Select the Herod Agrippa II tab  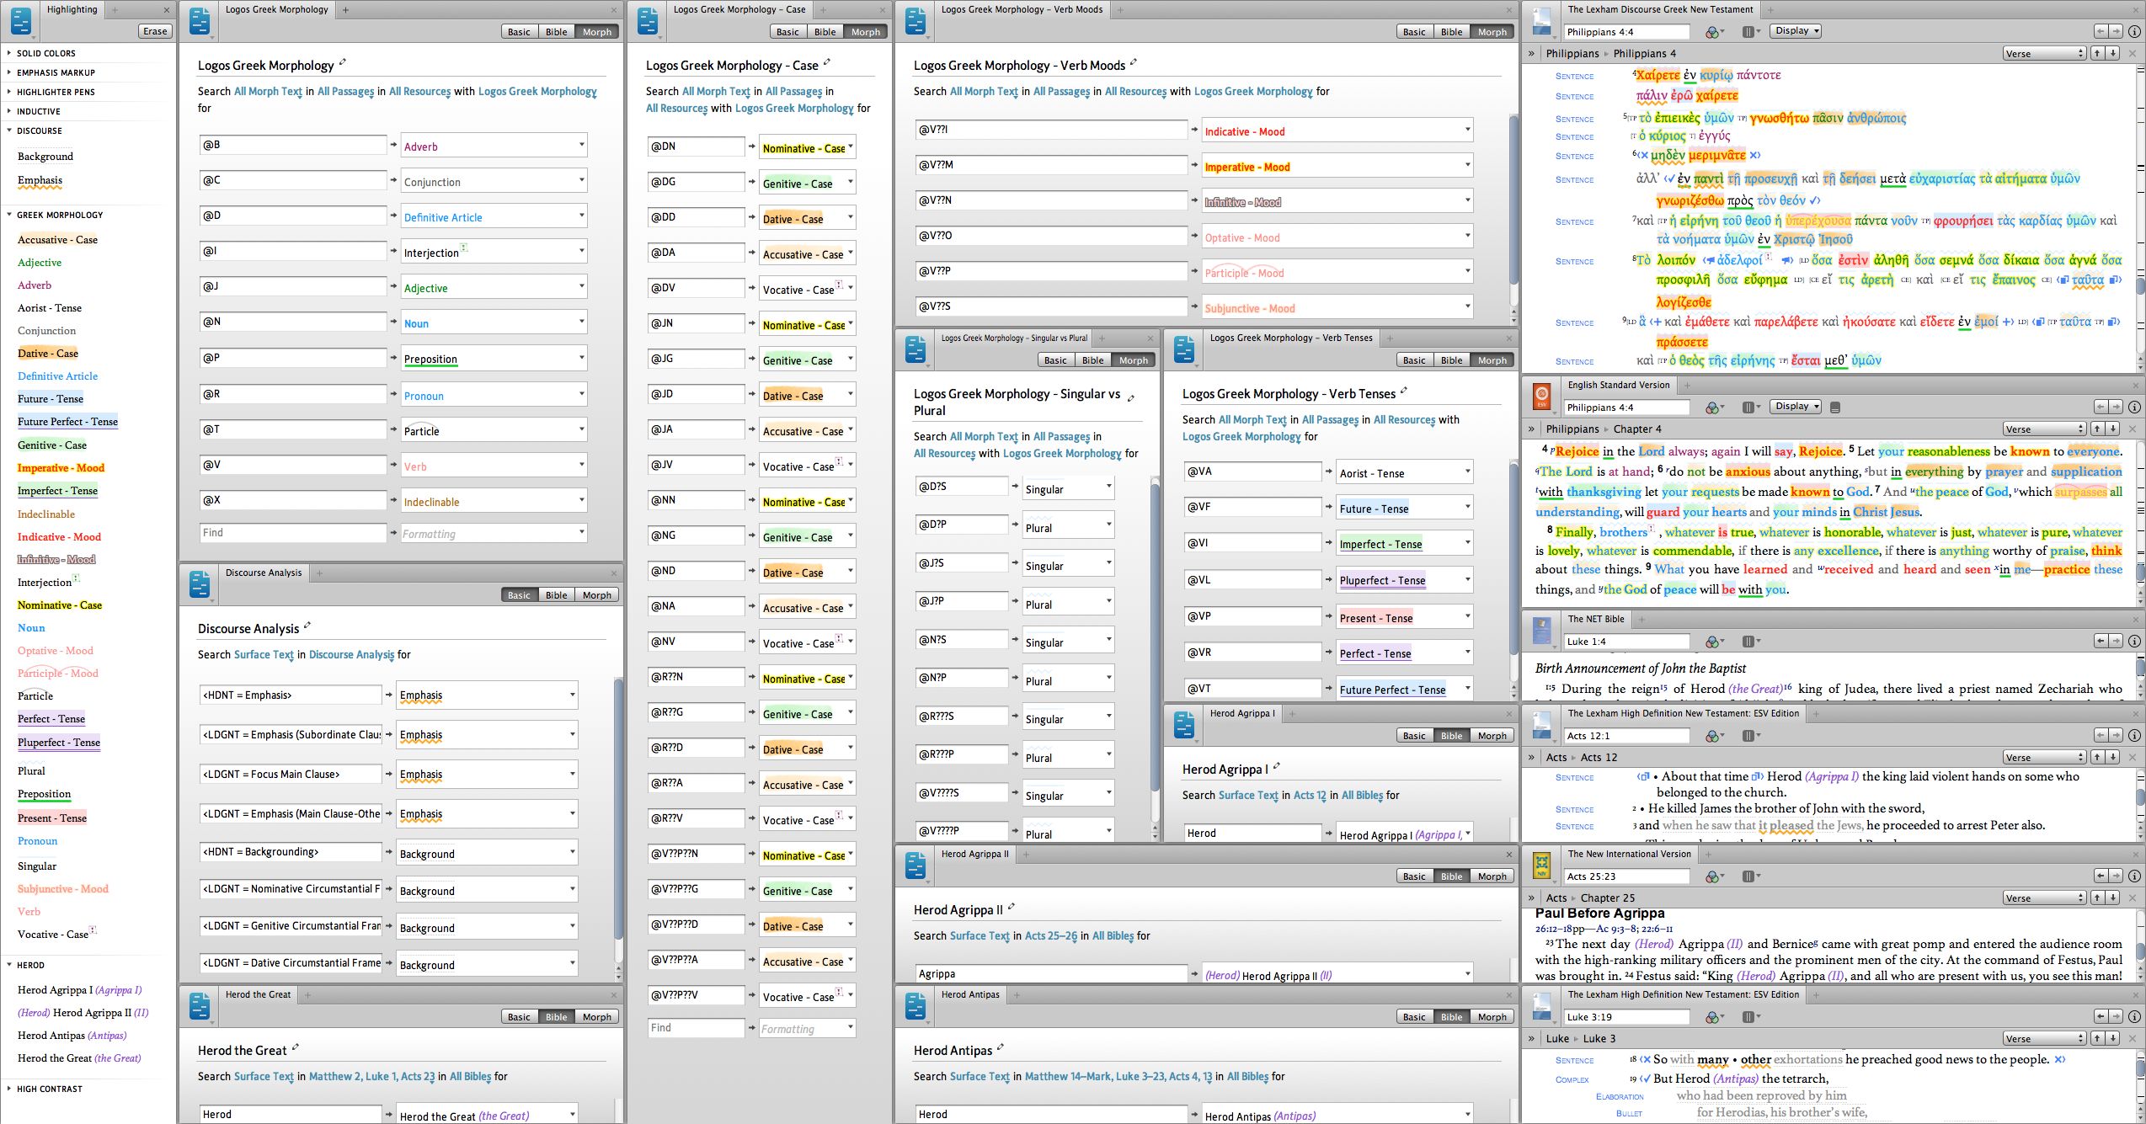click(974, 854)
